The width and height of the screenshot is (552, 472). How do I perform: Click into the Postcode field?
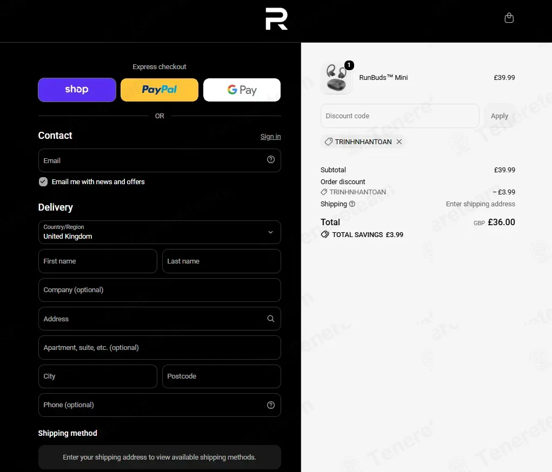pos(222,376)
